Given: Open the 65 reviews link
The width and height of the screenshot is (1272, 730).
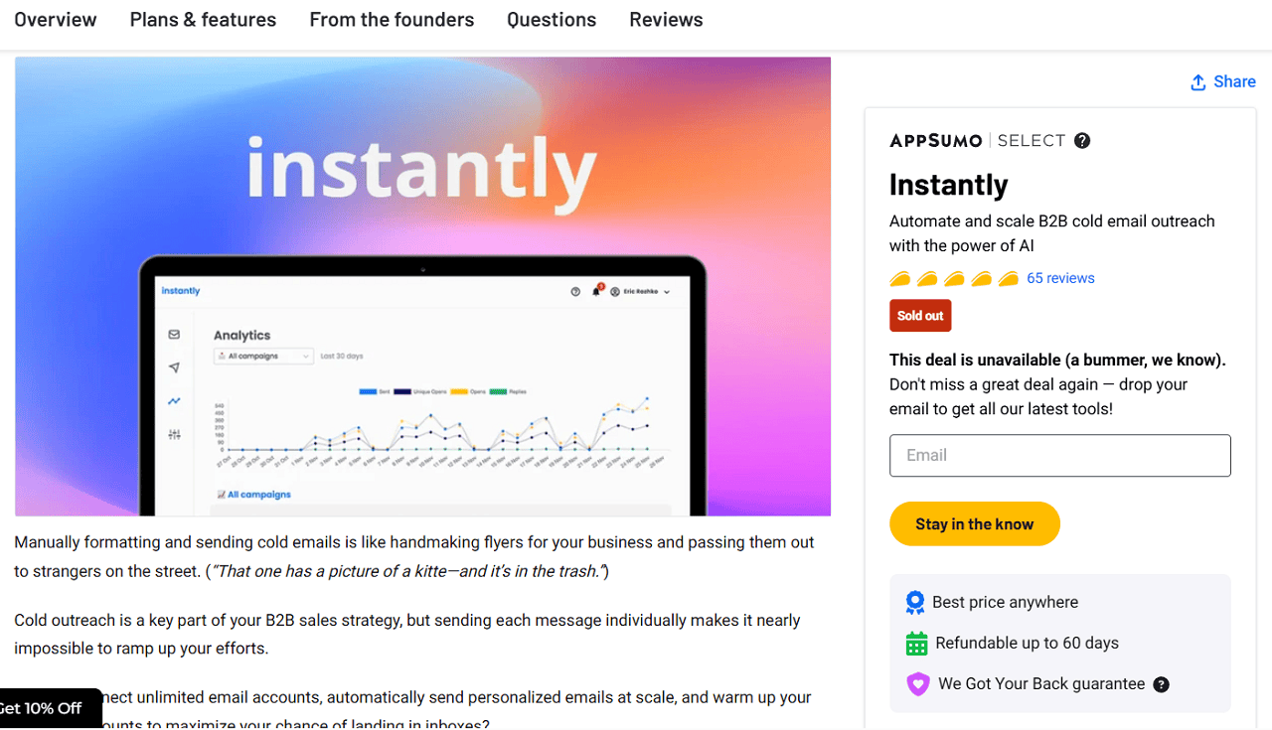Looking at the screenshot, I should (1060, 278).
